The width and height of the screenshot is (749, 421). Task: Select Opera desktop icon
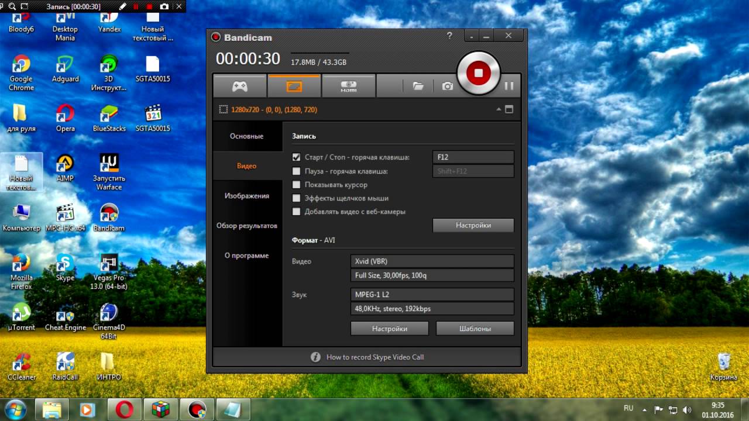(65, 118)
